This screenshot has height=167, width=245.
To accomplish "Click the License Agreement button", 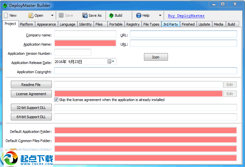I will 31,94.
